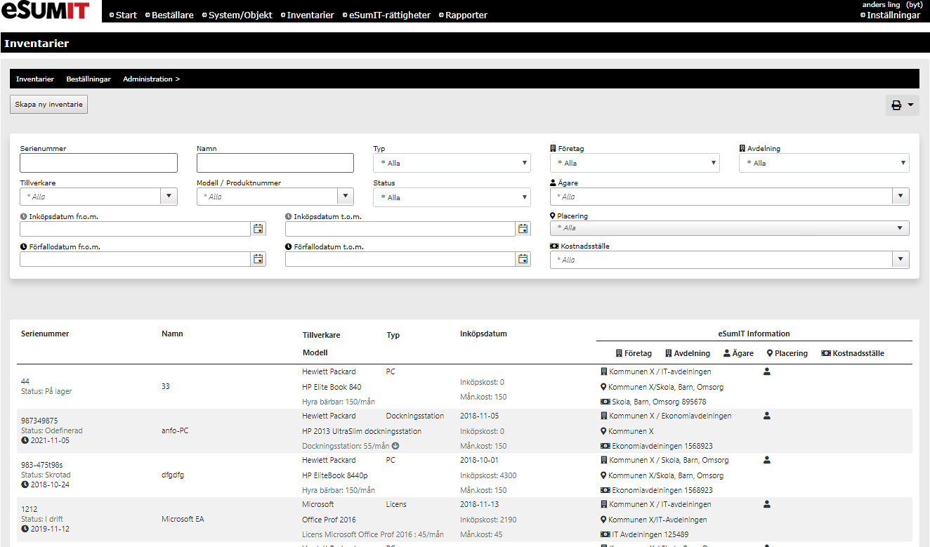930x547 pixels.
Task: Open inventory item 983-475t98s
Action: (x=42, y=465)
